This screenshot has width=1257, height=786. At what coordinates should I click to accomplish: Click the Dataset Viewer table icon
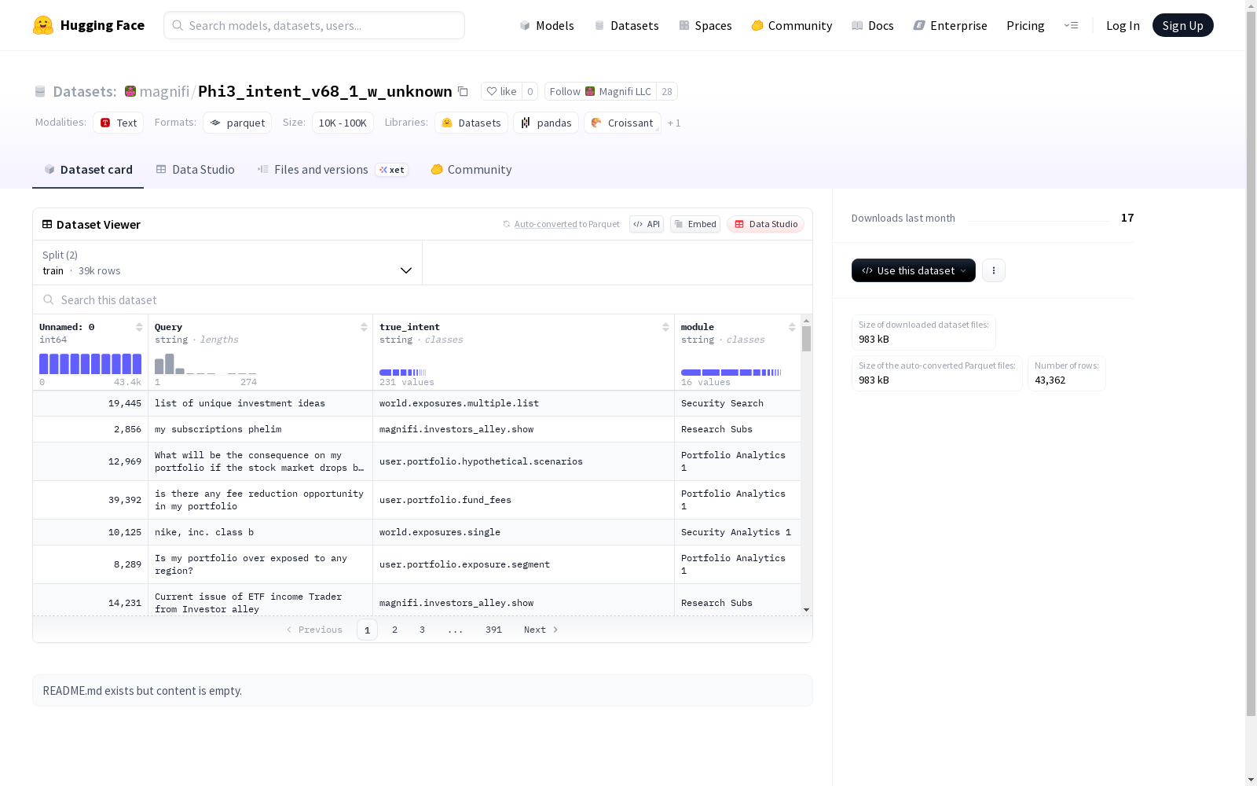tap(47, 224)
